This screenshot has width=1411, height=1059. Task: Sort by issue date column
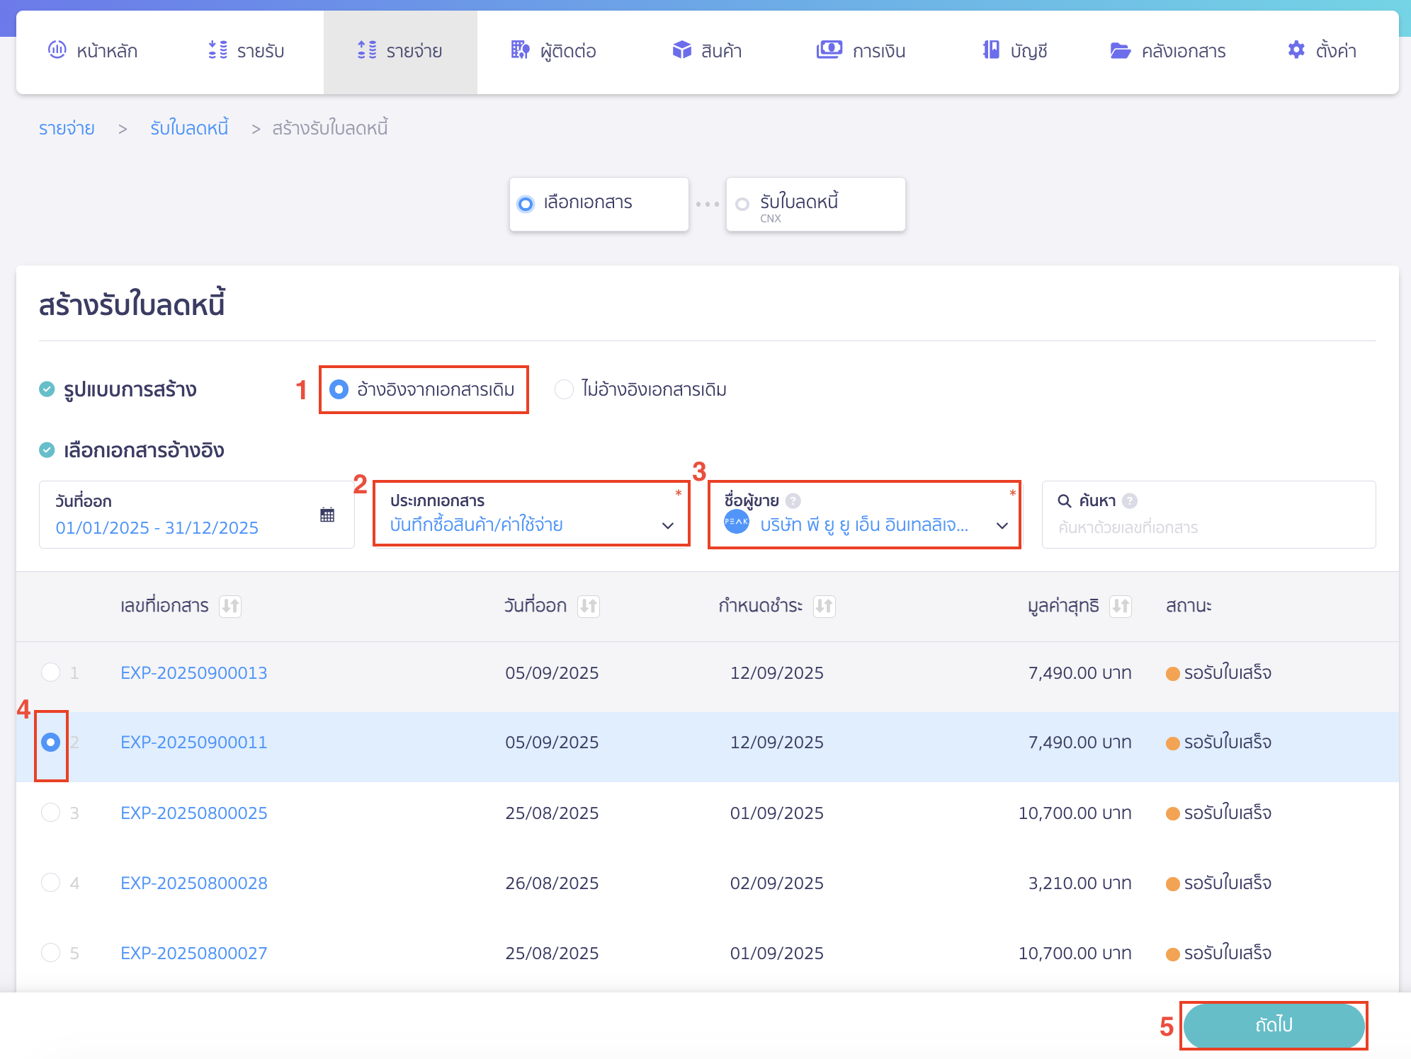[588, 606]
